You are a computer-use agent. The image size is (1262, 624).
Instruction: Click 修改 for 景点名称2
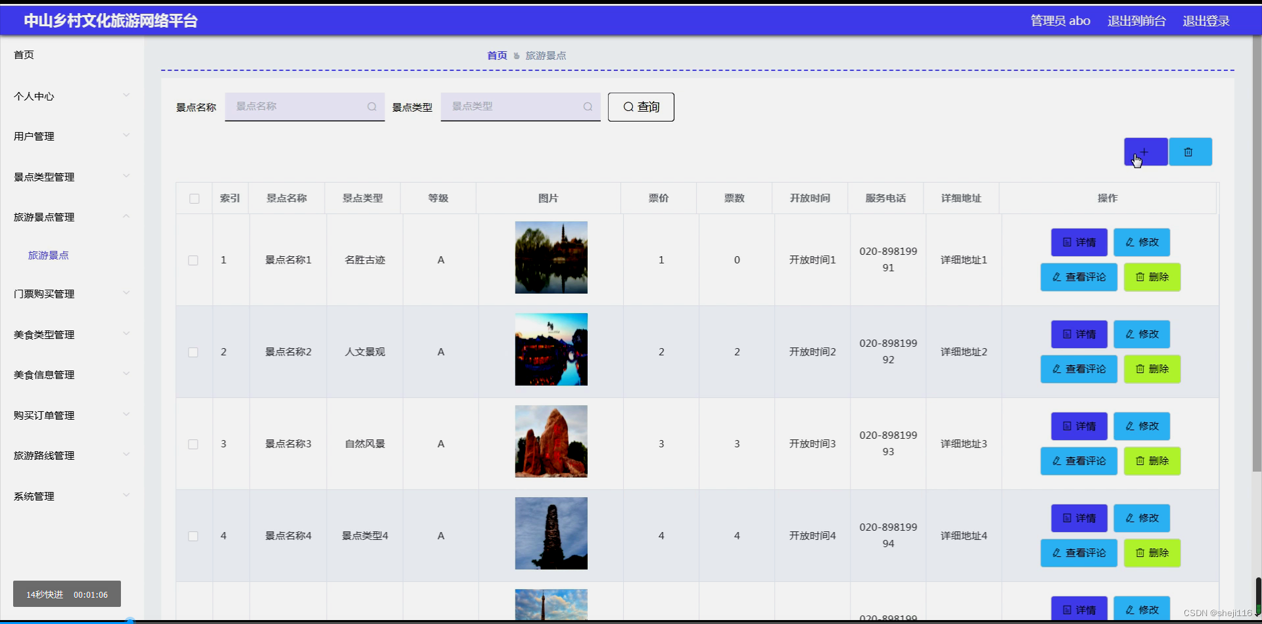pyautogui.click(x=1141, y=334)
